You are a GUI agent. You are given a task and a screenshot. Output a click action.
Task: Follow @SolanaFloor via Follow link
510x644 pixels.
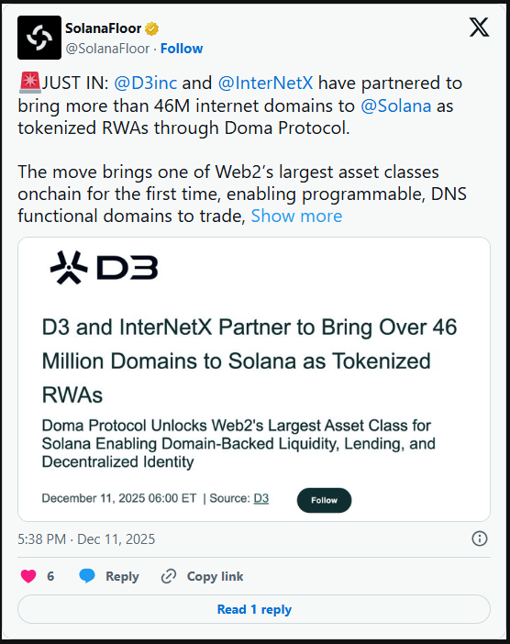click(182, 49)
